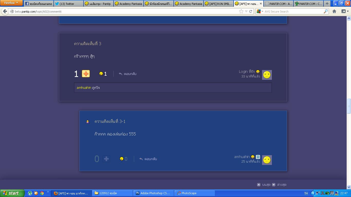Click the page scrollbar up arrow
Viewport: 351px width, 197px height.
[x=349, y=18]
